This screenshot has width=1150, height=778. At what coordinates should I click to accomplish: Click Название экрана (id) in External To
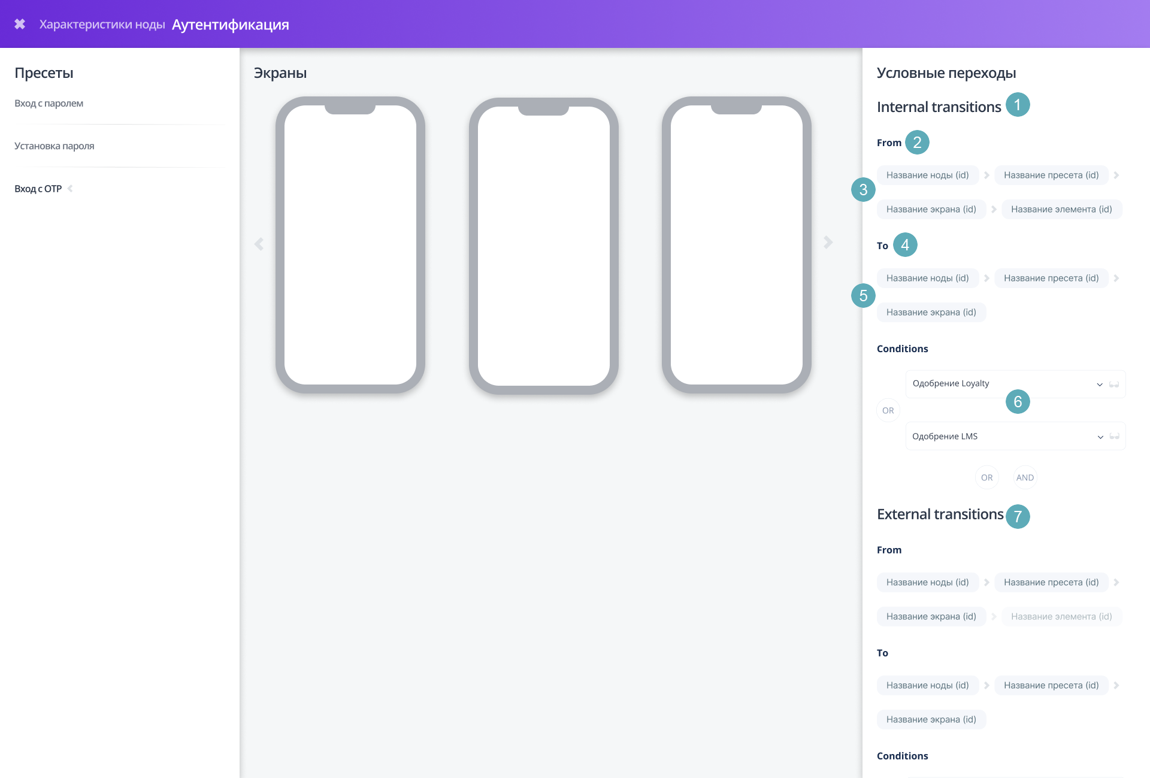931,720
